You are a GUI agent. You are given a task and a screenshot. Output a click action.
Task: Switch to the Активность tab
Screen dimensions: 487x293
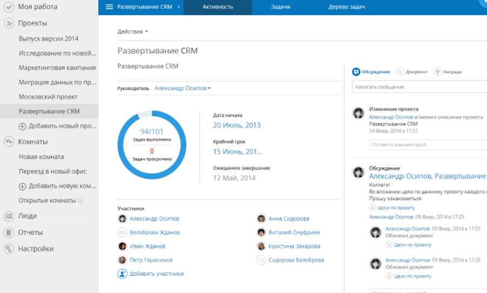click(218, 7)
